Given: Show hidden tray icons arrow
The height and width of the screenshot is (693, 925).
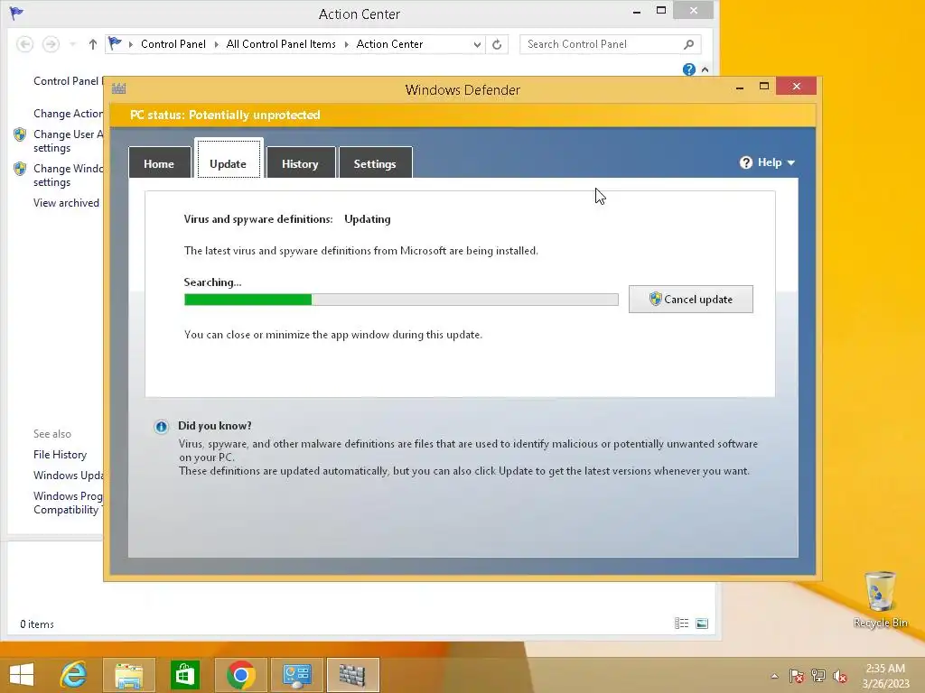Looking at the screenshot, I should pyautogui.click(x=774, y=676).
